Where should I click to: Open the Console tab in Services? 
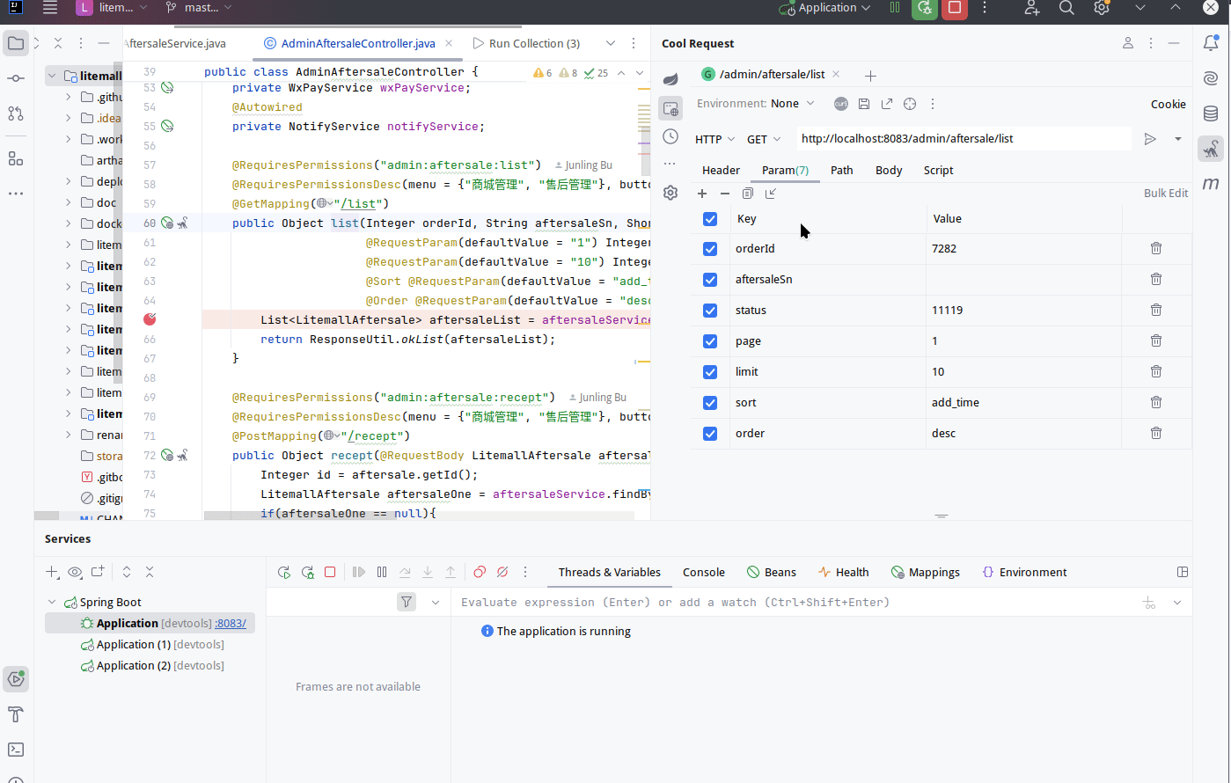point(704,572)
